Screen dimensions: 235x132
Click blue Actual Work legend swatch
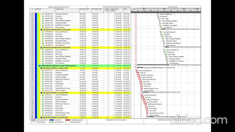(x=51, y=120)
